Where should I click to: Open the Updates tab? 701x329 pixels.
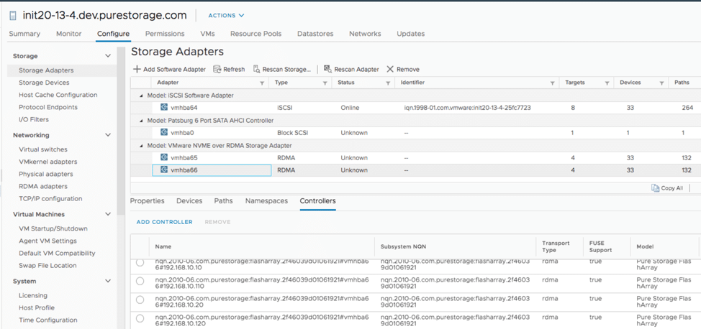click(x=410, y=34)
